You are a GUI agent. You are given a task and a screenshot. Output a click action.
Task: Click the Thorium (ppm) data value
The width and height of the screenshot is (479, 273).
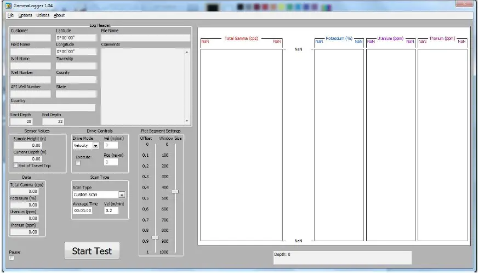25,232
